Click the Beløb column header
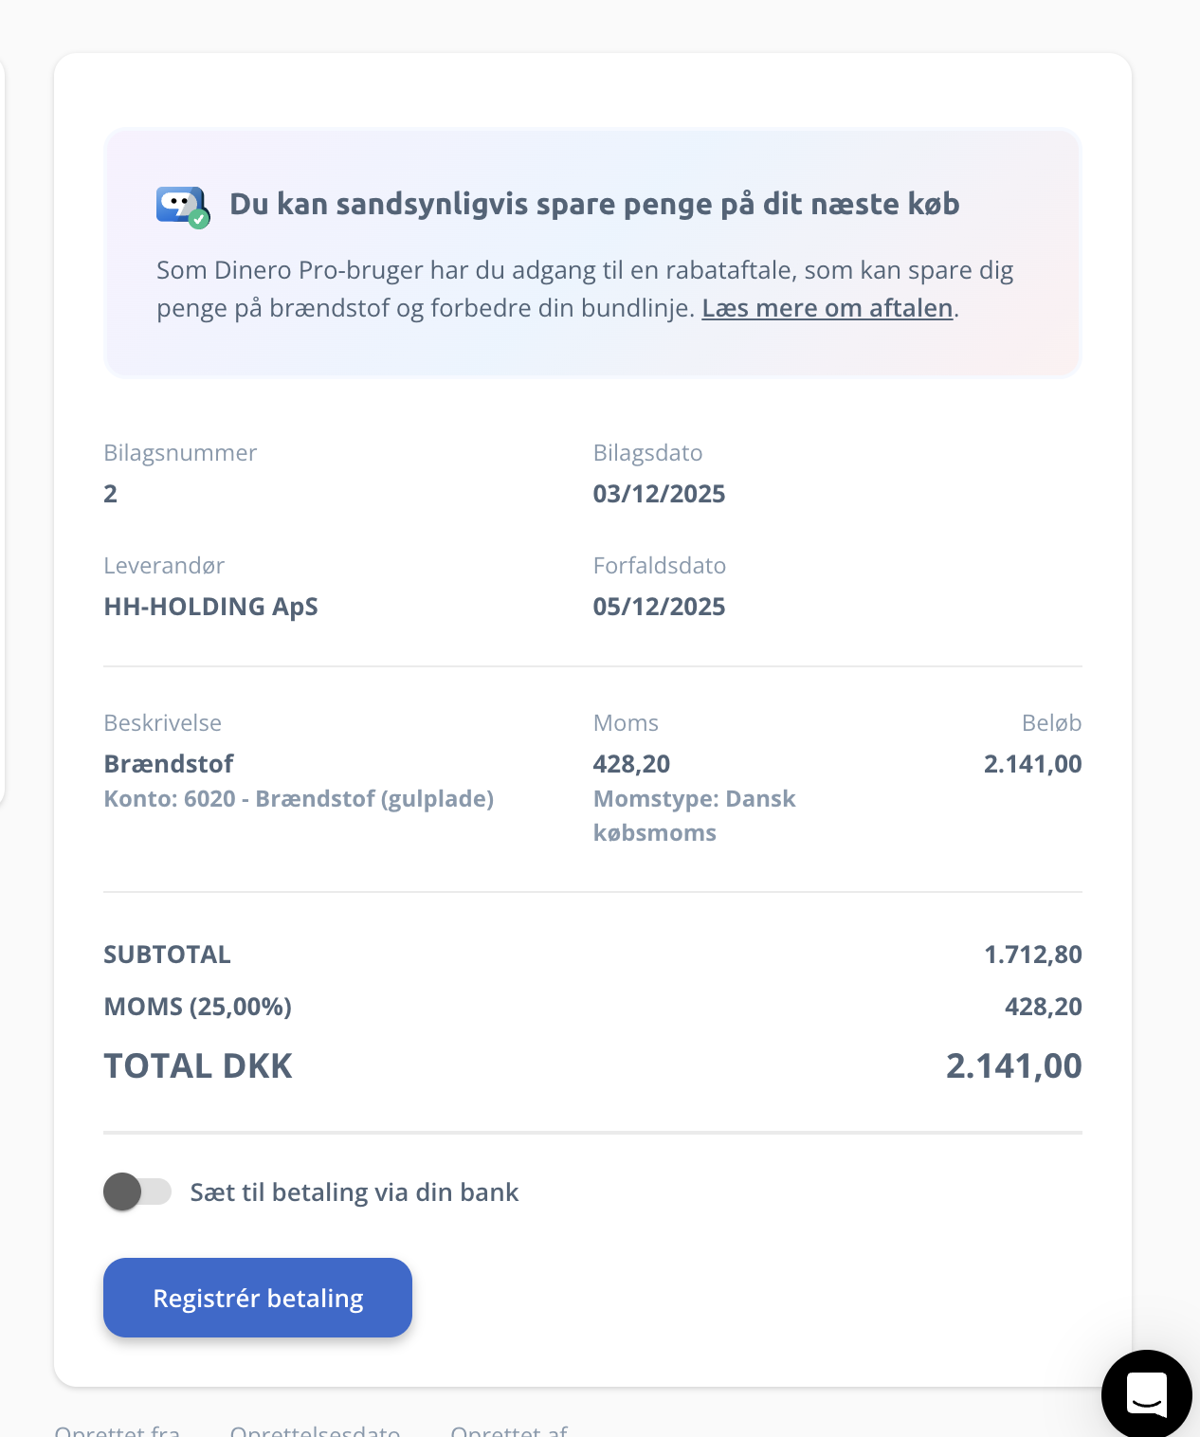This screenshot has height=1437, width=1200. pyautogui.click(x=1051, y=723)
